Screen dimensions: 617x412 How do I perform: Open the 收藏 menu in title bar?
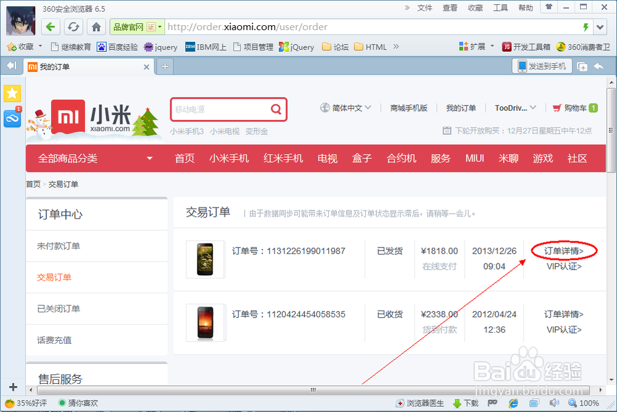(x=475, y=8)
